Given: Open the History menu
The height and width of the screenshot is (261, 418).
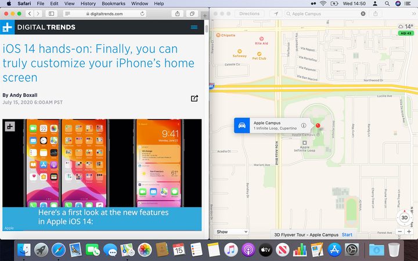Looking at the screenshot, I should coord(88,3).
